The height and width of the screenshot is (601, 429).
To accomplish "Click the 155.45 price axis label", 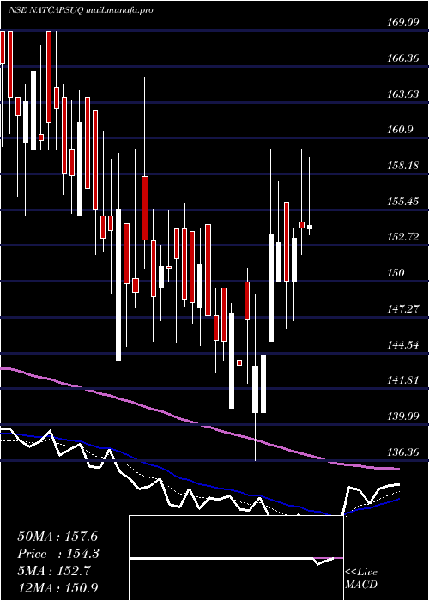I will pyautogui.click(x=402, y=201).
